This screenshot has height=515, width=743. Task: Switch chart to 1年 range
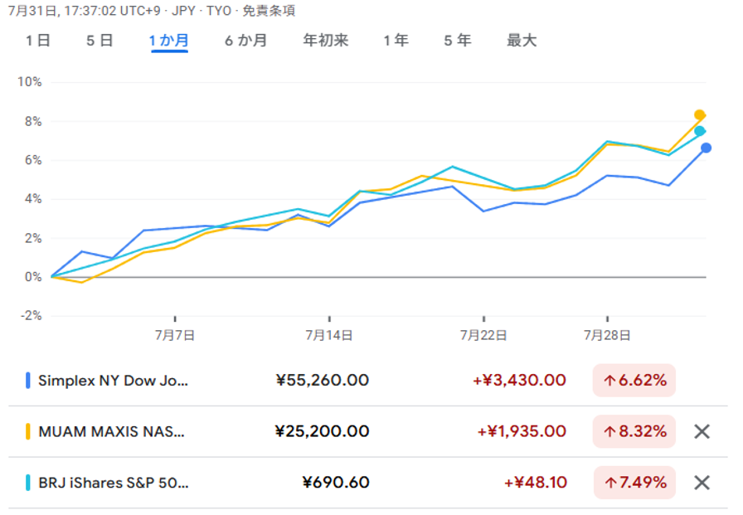(x=396, y=41)
